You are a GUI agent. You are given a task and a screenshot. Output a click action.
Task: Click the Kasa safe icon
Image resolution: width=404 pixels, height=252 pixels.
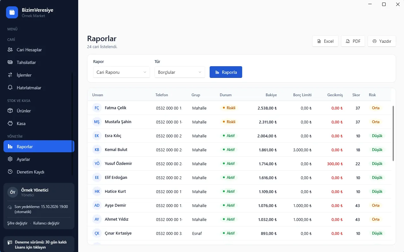pyautogui.click(x=10, y=123)
